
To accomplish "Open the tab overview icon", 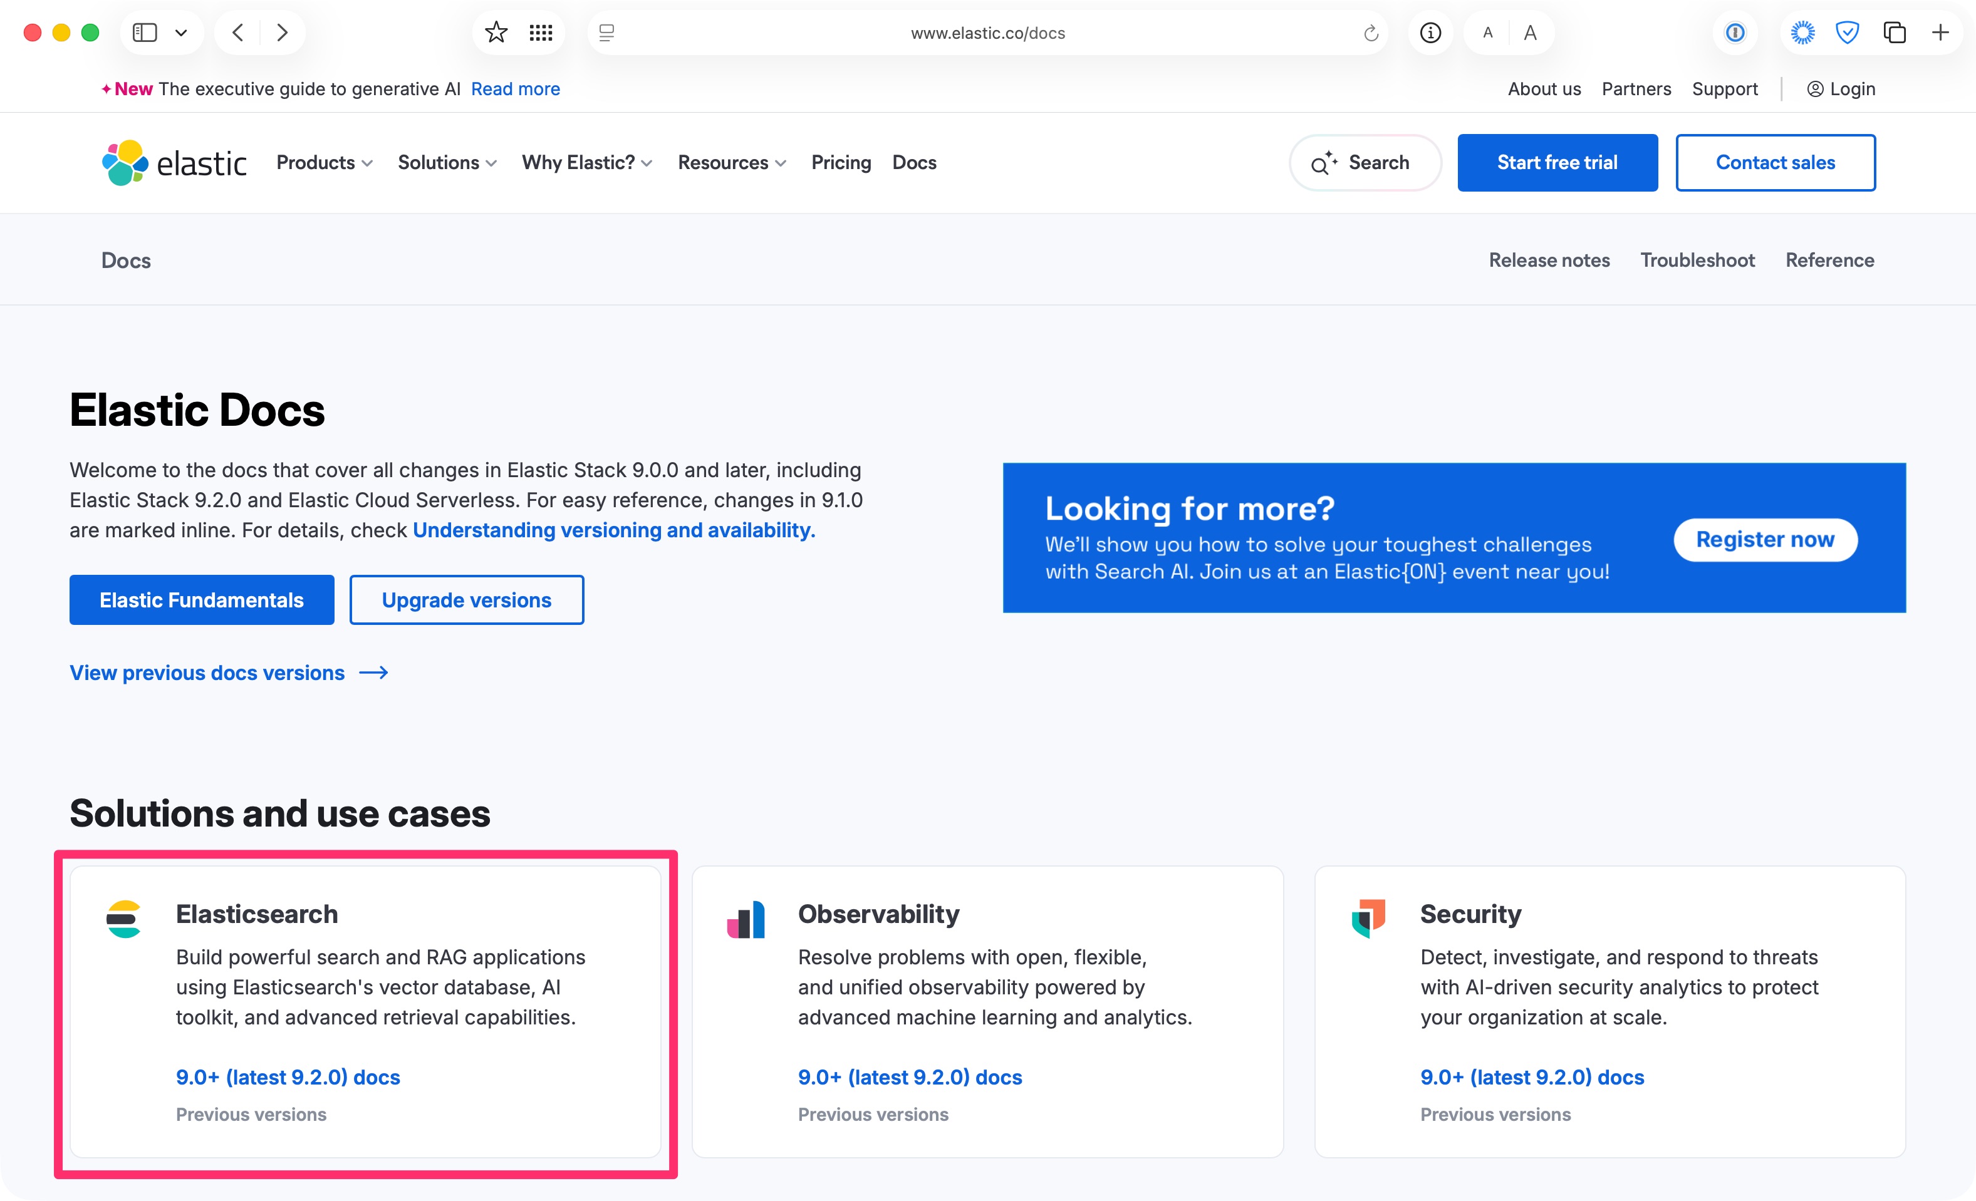I will click(x=1896, y=33).
